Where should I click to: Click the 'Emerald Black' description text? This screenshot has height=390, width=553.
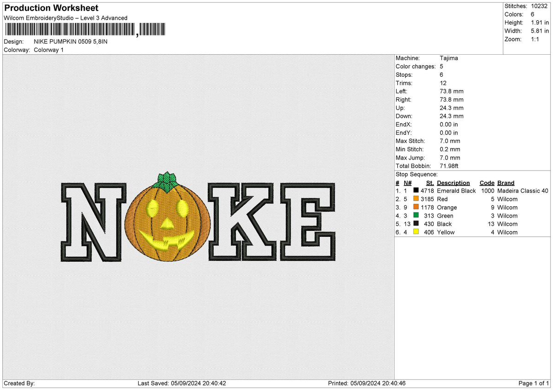pos(456,190)
